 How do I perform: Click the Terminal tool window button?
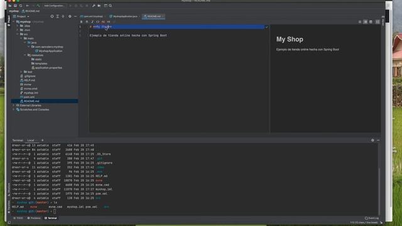click(x=51, y=218)
